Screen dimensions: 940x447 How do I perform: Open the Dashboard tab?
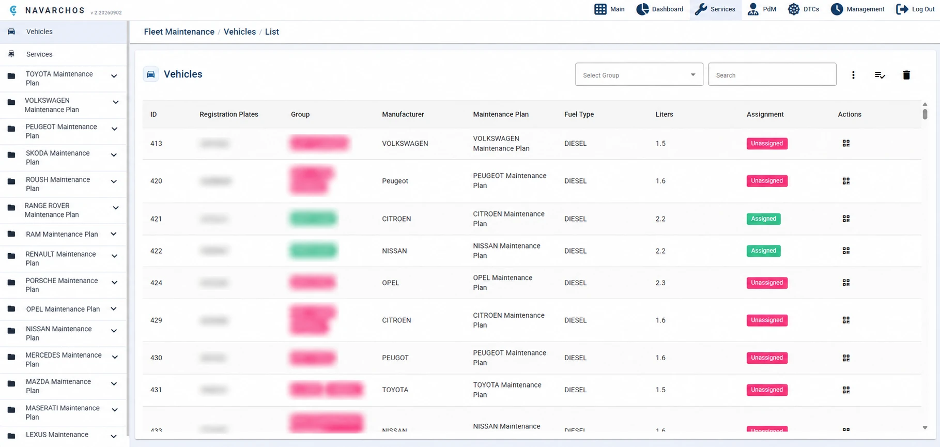point(659,9)
